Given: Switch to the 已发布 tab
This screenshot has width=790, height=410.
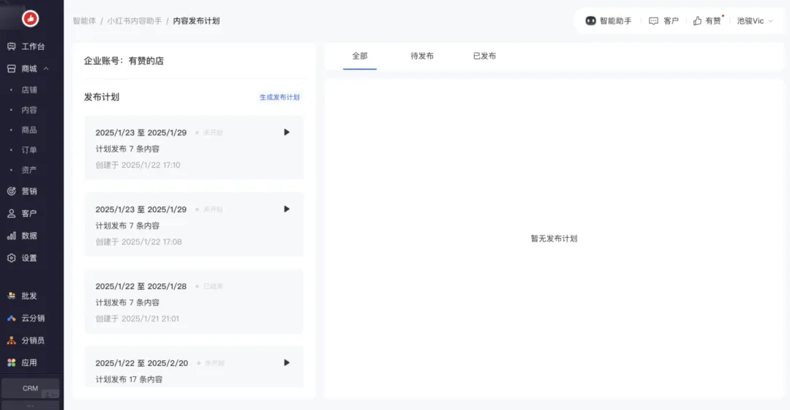Looking at the screenshot, I should tap(484, 56).
